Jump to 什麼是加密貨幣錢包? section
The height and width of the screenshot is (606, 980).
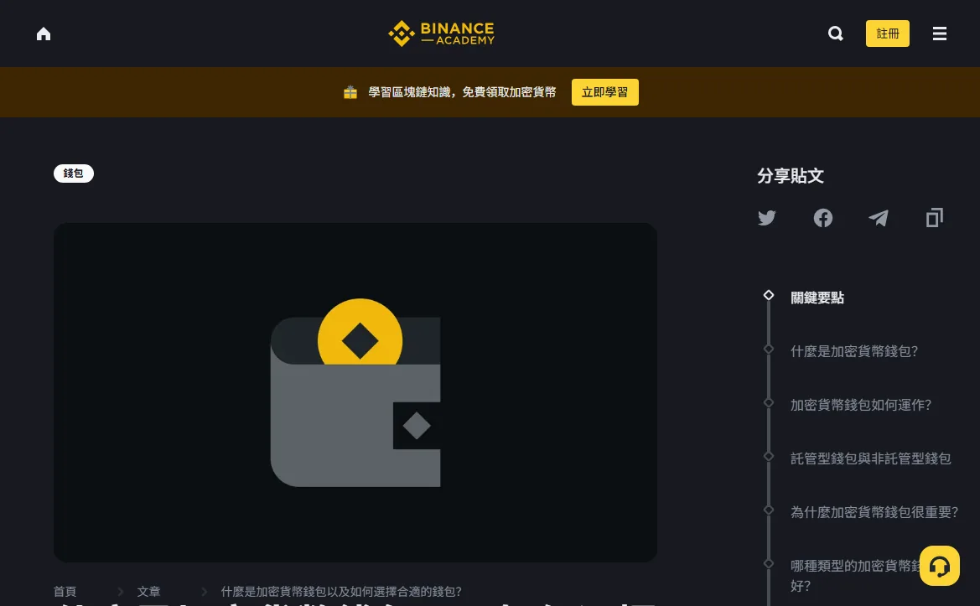point(853,352)
